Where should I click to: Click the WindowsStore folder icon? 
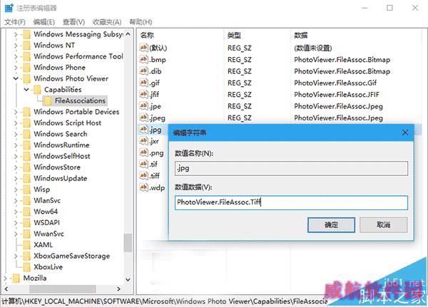[x=27, y=167]
